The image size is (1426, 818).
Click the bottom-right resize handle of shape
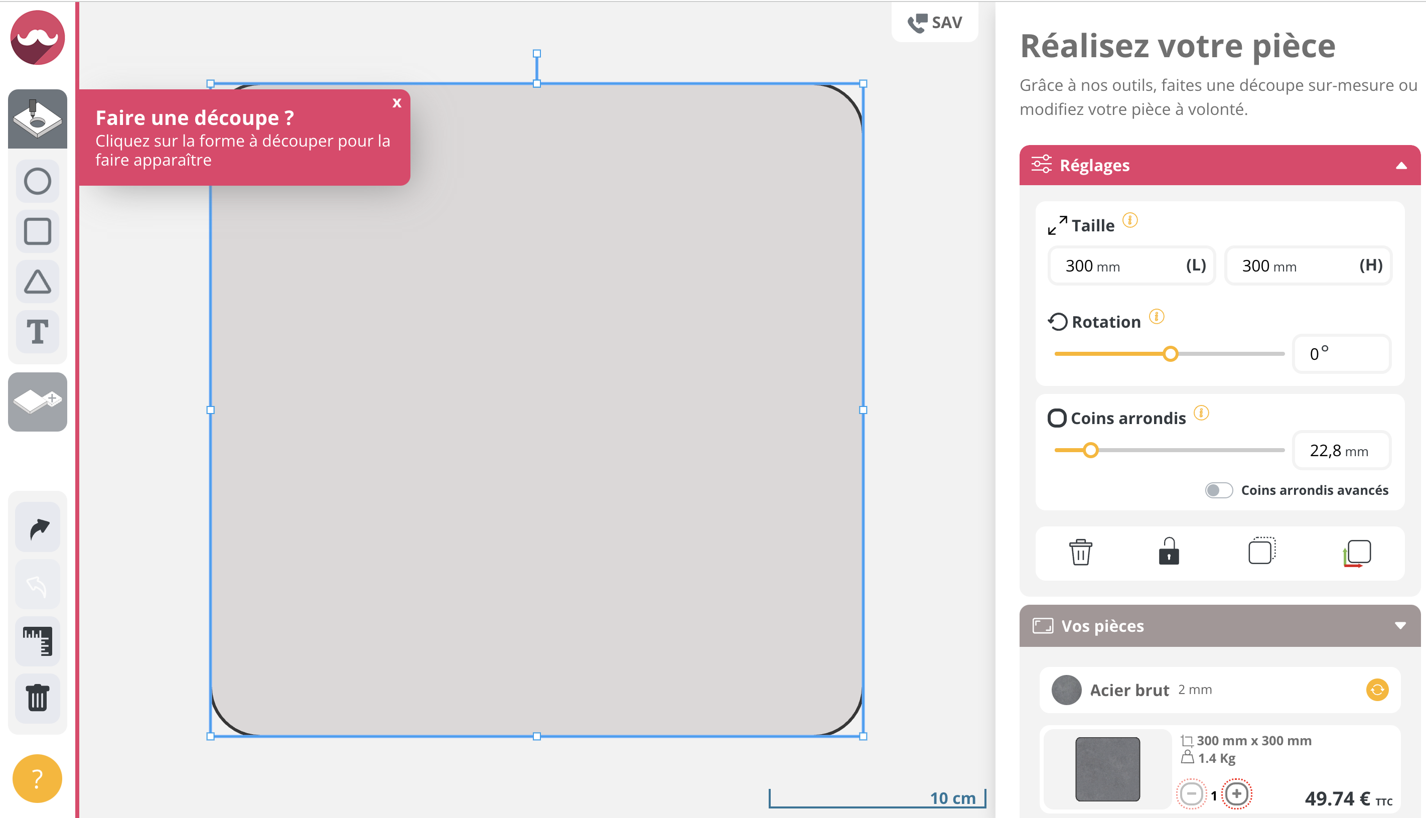pos(863,737)
